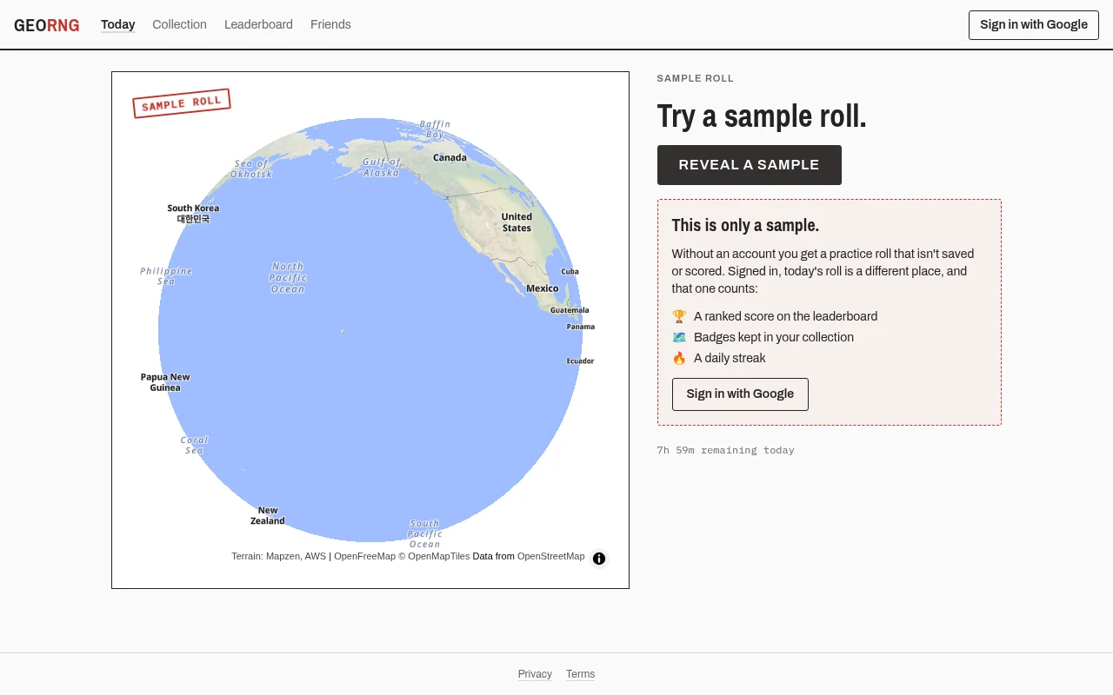The width and height of the screenshot is (1113, 695).
Task: Open the Terms link in the footer
Action: [x=580, y=674]
